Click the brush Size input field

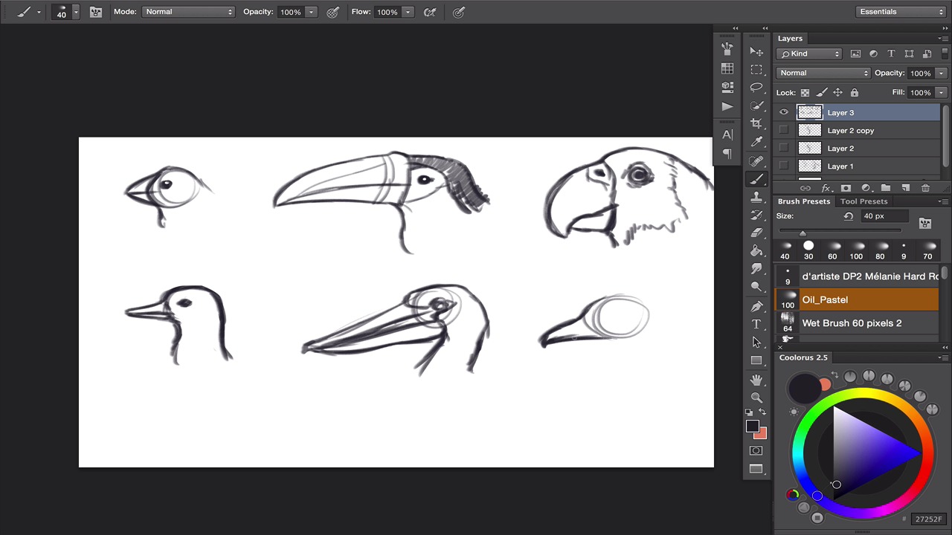[884, 216]
